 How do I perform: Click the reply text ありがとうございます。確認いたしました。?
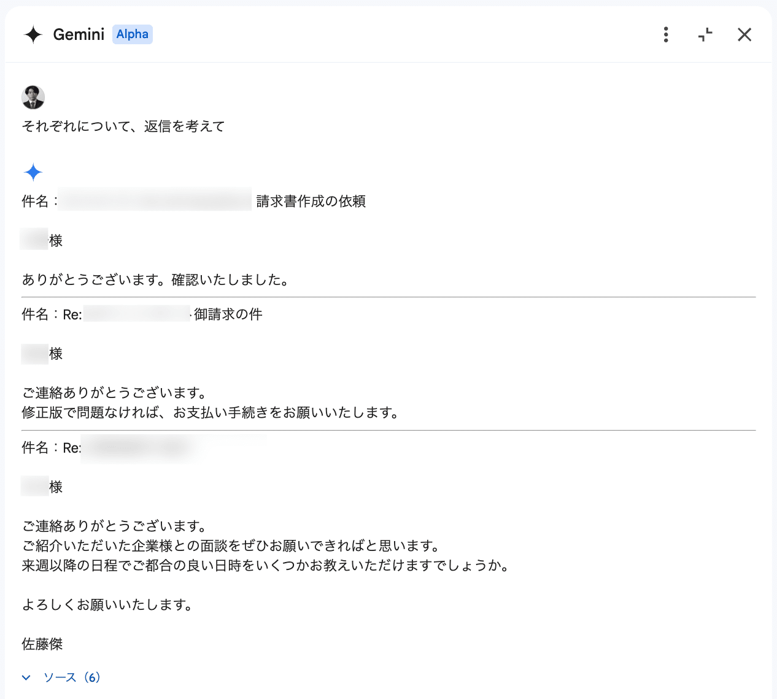tap(155, 280)
